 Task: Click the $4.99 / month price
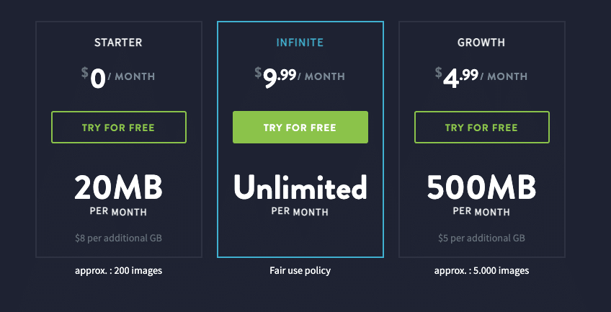coord(481,77)
